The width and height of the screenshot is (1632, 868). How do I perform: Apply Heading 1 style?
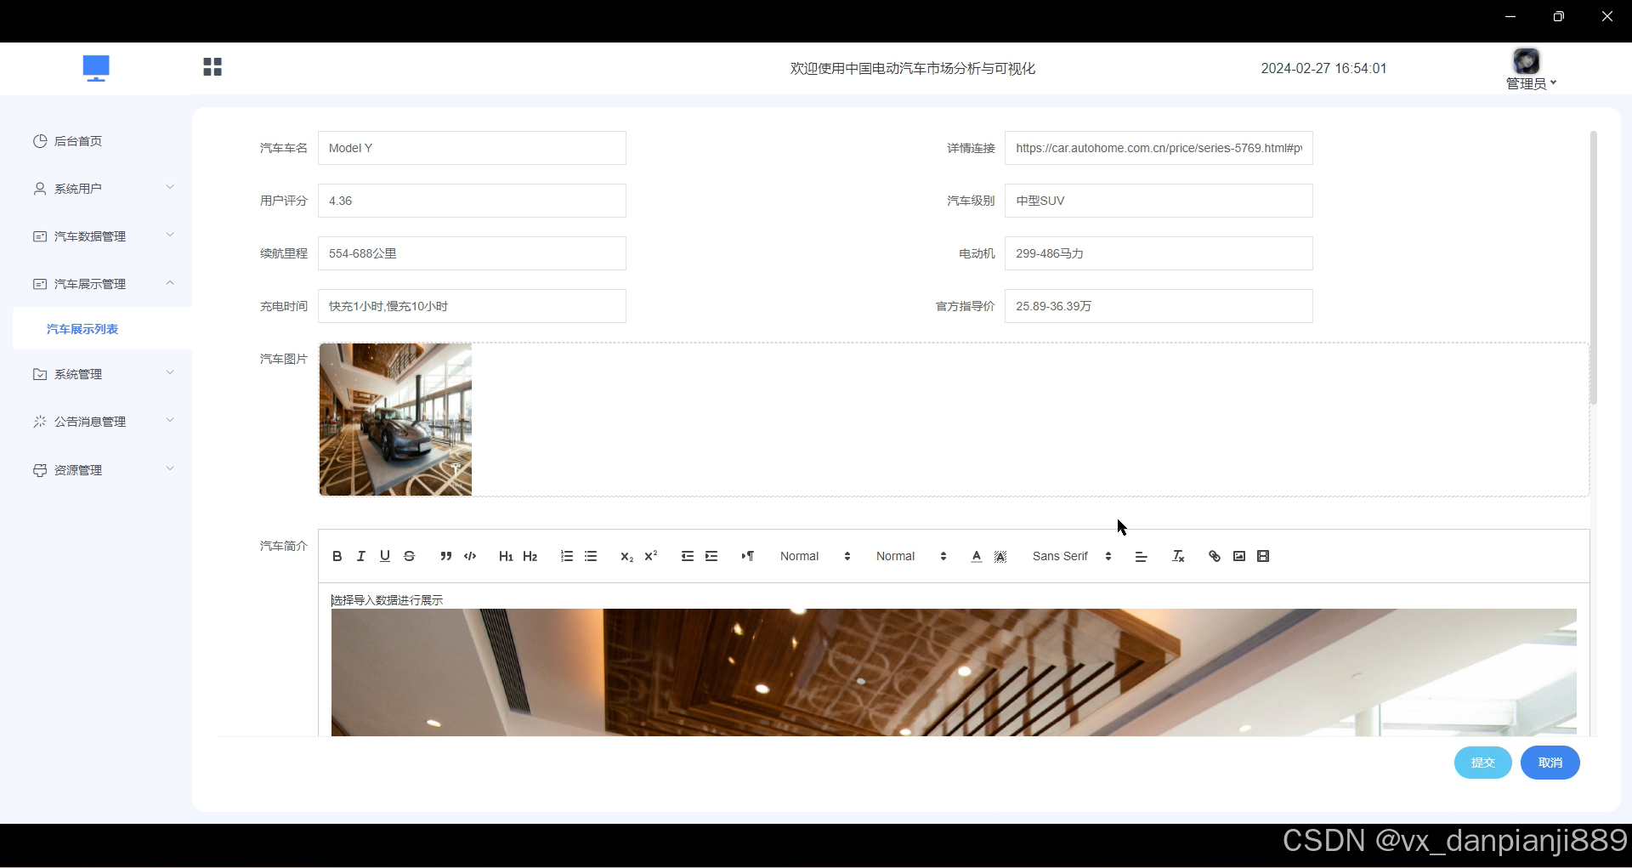pos(506,556)
